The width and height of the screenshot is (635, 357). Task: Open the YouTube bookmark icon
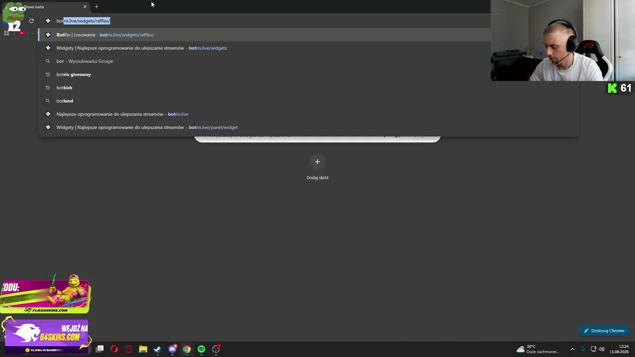coord(22,33)
